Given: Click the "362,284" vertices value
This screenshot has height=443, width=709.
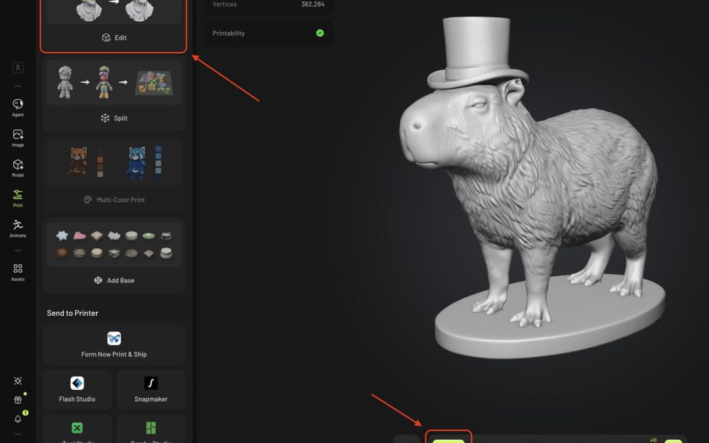Looking at the screenshot, I should [313, 4].
